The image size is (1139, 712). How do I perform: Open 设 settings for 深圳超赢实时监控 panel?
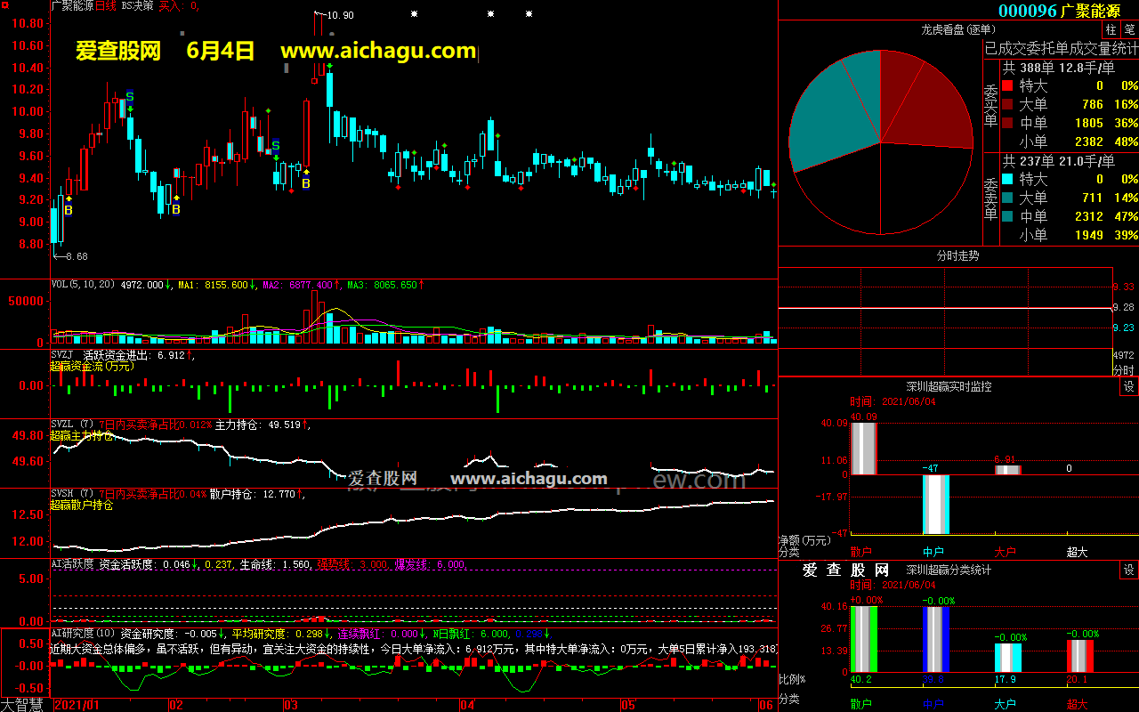click(x=1128, y=386)
